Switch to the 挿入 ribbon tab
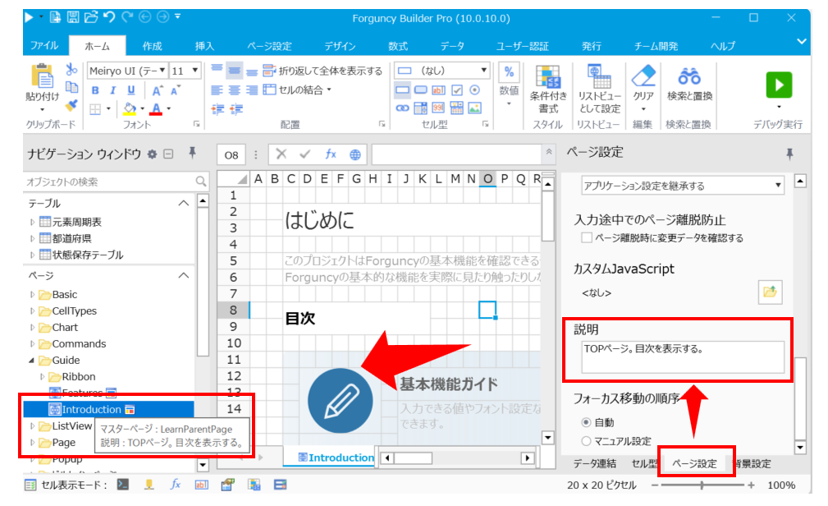The height and width of the screenshot is (506, 828). [205, 46]
